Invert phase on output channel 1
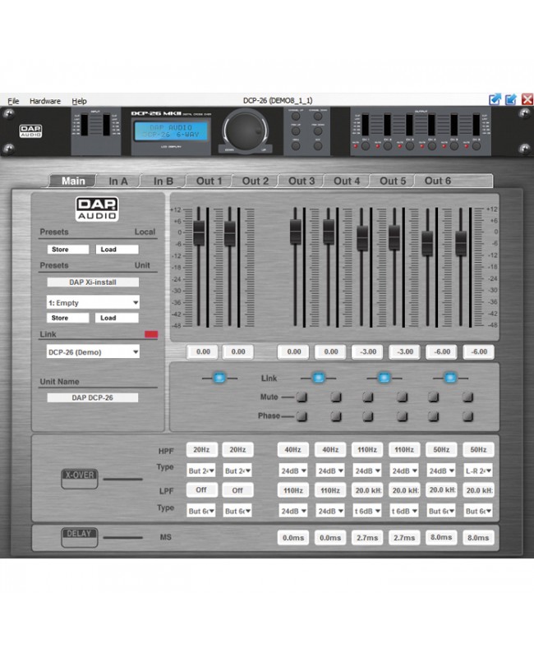 pyautogui.click(x=302, y=416)
